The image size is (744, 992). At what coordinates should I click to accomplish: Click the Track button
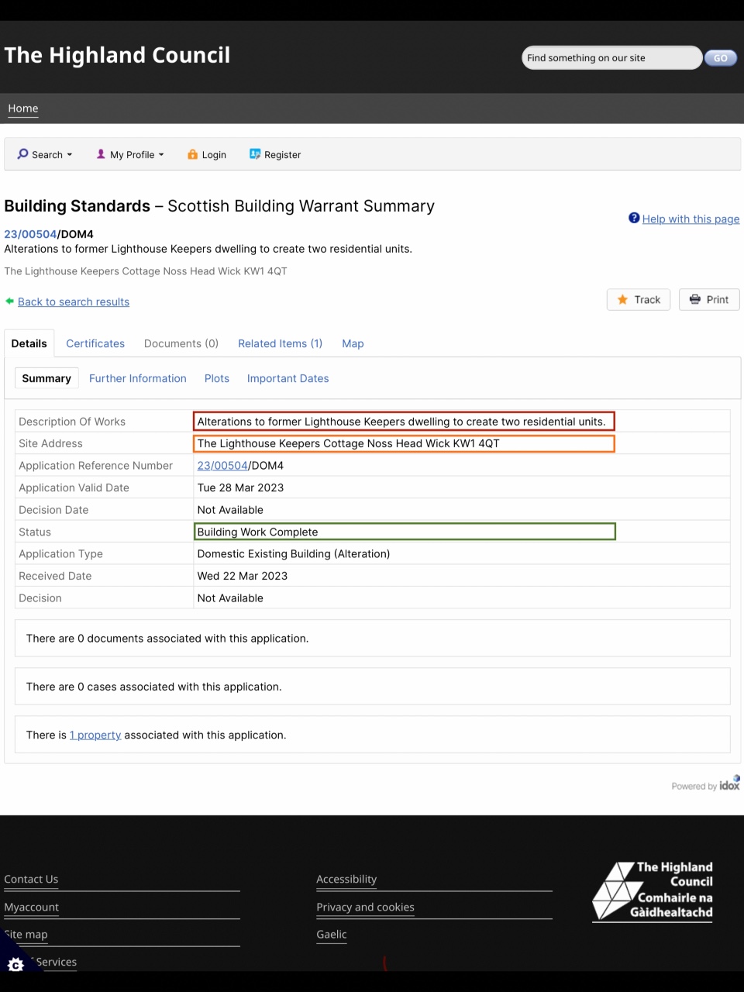click(639, 300)
